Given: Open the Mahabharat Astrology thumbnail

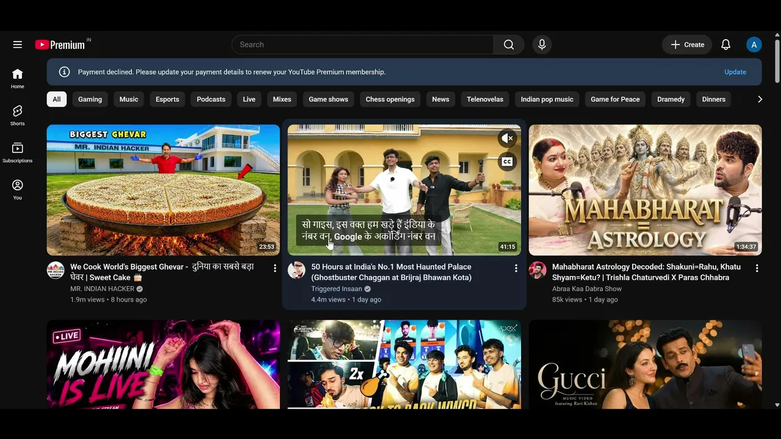Looking at the screenshot, I should [x=646, y=190].
